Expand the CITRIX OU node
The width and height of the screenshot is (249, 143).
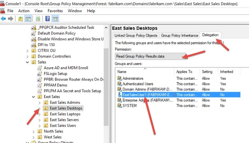[28, 50]
